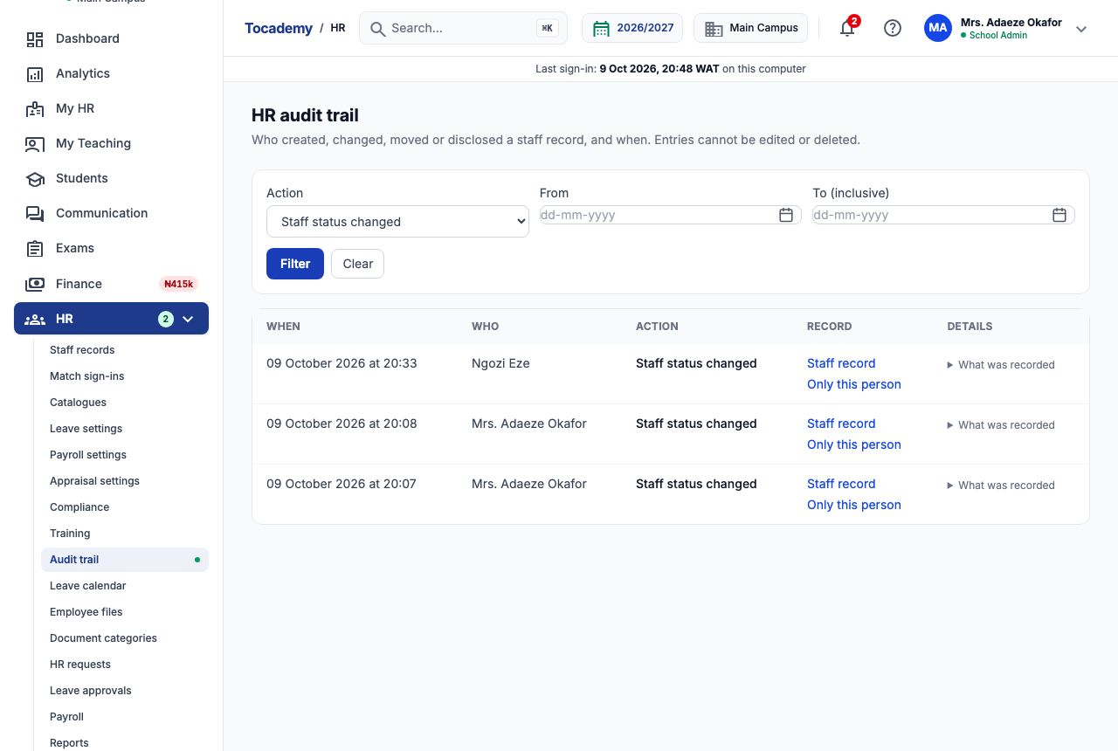The width and height of the screenshot is (1118, 751).
Task: Open the Dashboard grid icon
Action: 35,38
